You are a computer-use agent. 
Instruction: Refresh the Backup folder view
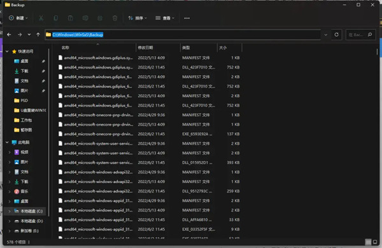pos(336,34)
